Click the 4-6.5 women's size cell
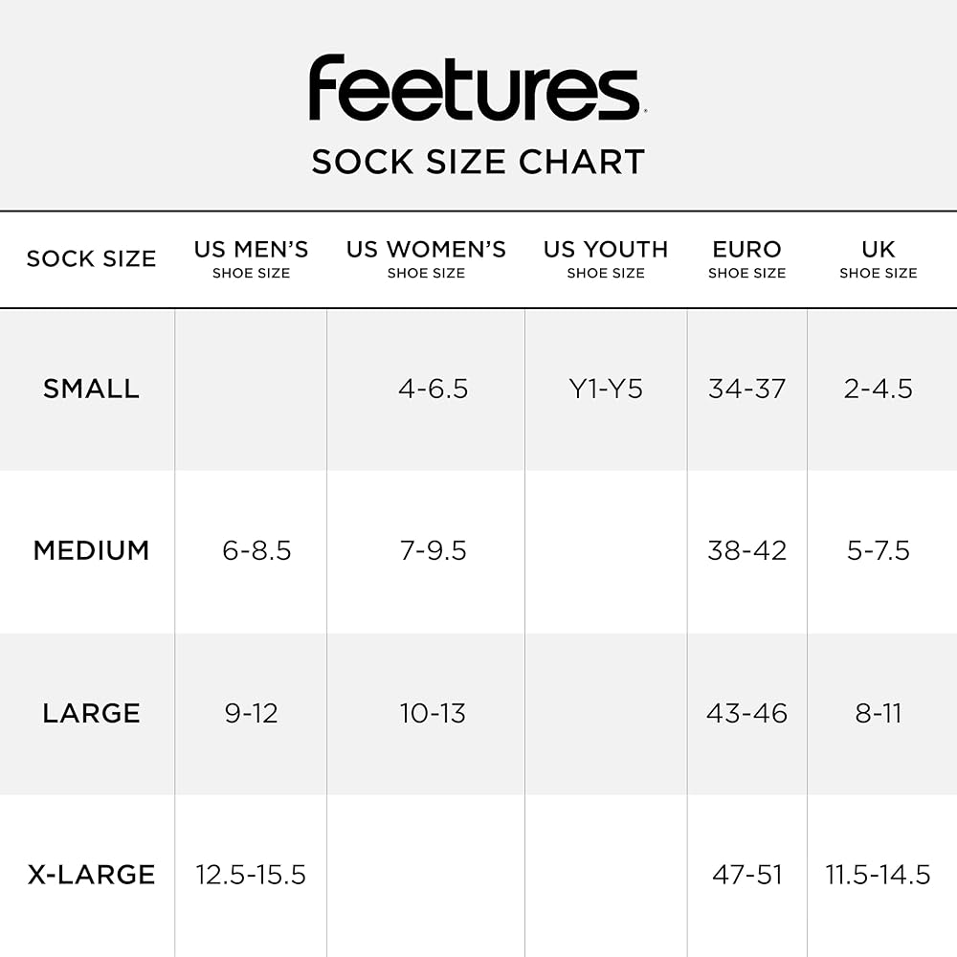 [433, 389]
